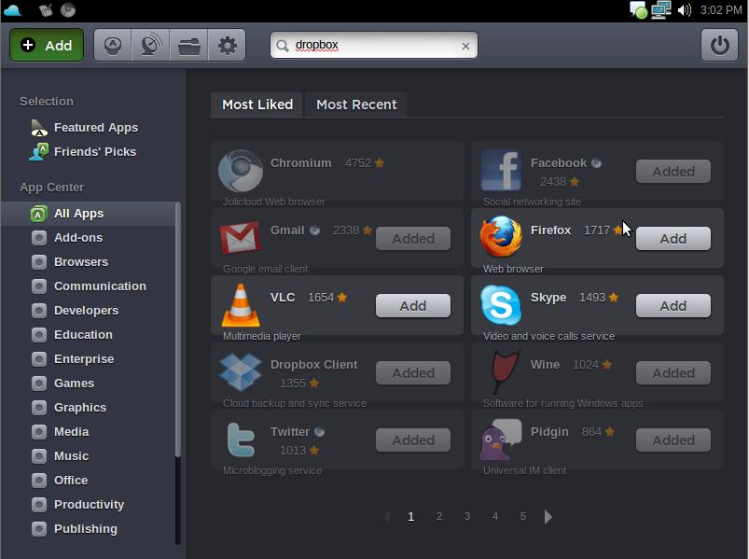Click inside the search input field
Screen dimensions: 749x559
coord(373,45)
